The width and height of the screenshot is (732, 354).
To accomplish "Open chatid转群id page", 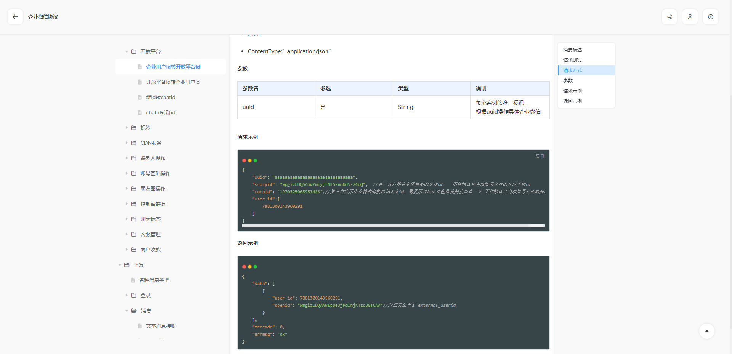I will [161, 112].
